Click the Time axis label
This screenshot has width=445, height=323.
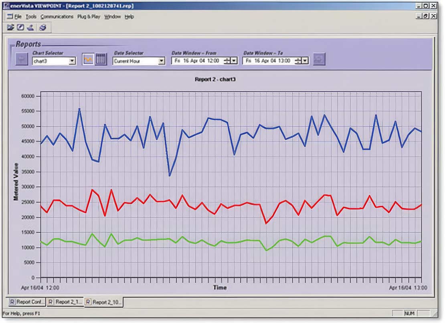tap(220, 287)
